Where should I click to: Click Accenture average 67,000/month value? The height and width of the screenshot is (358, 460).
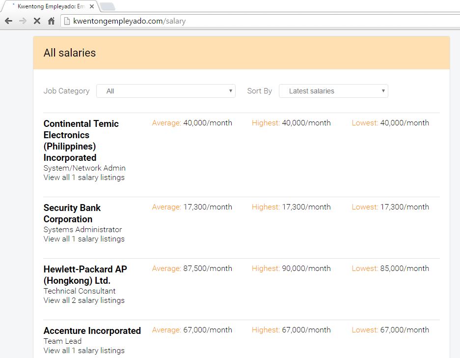(x=208, y=330)
